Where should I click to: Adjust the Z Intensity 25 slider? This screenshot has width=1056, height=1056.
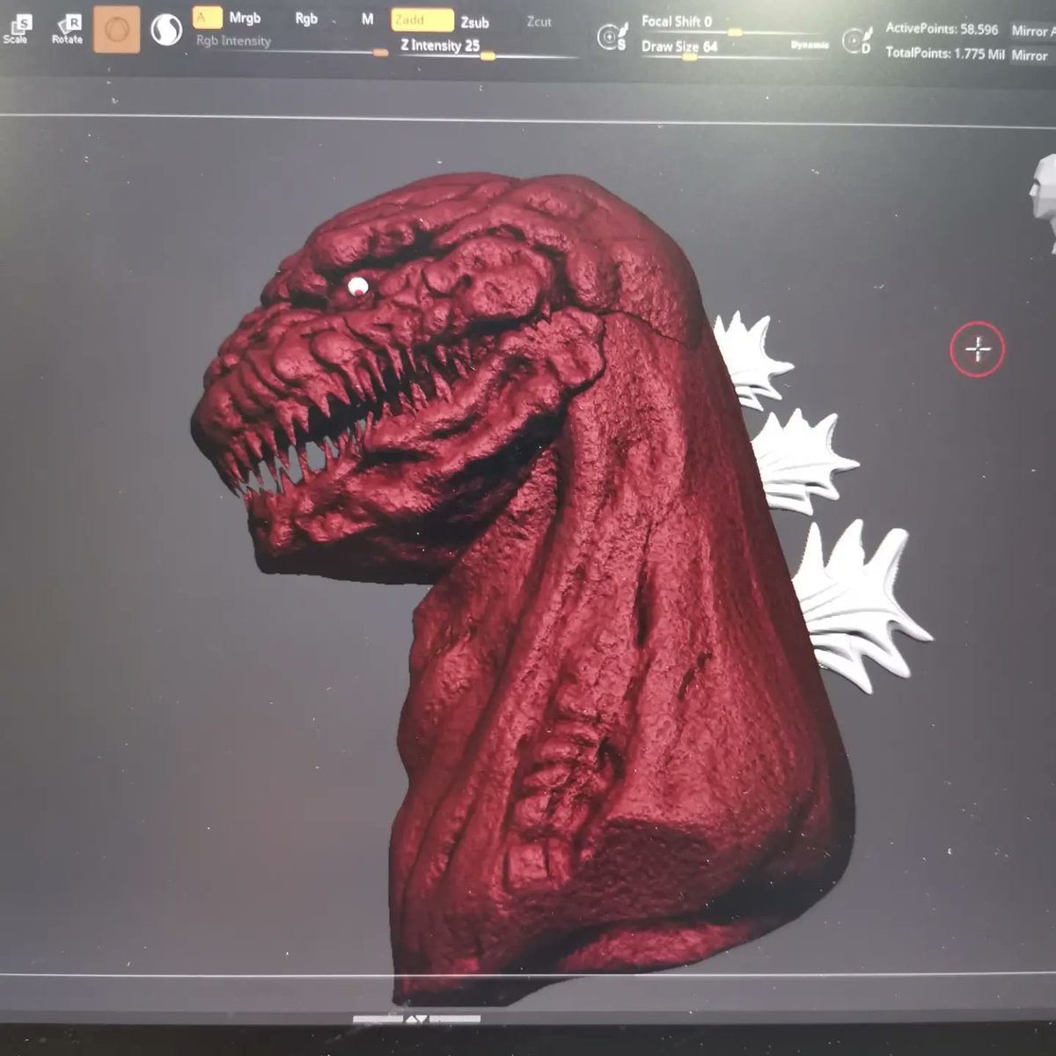coord(488,48)
